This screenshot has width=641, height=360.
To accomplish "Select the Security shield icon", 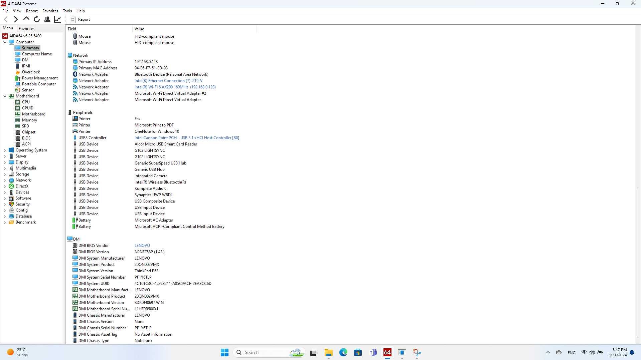I will [x=11, y=204].
